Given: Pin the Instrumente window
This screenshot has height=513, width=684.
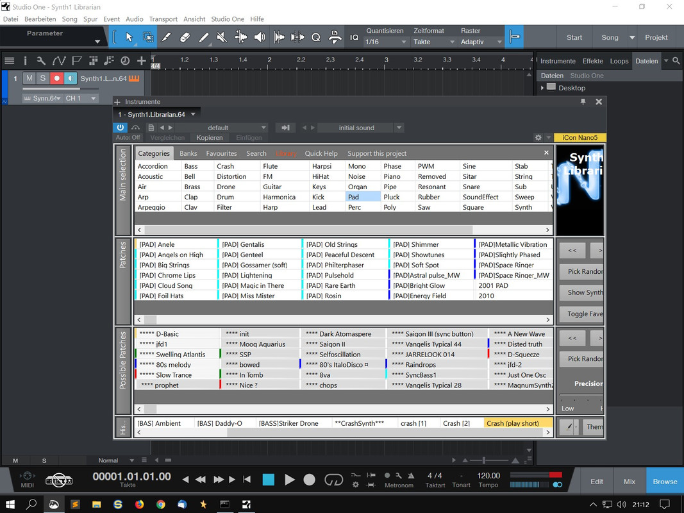Looking at the screenshot, I should 583,102.
